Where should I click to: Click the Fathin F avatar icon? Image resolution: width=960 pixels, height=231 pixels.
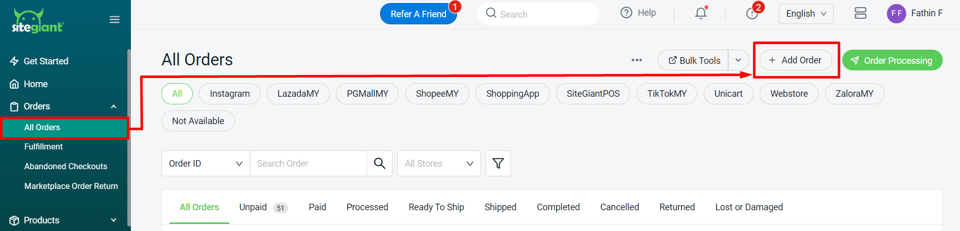click(x=896, y=13)
